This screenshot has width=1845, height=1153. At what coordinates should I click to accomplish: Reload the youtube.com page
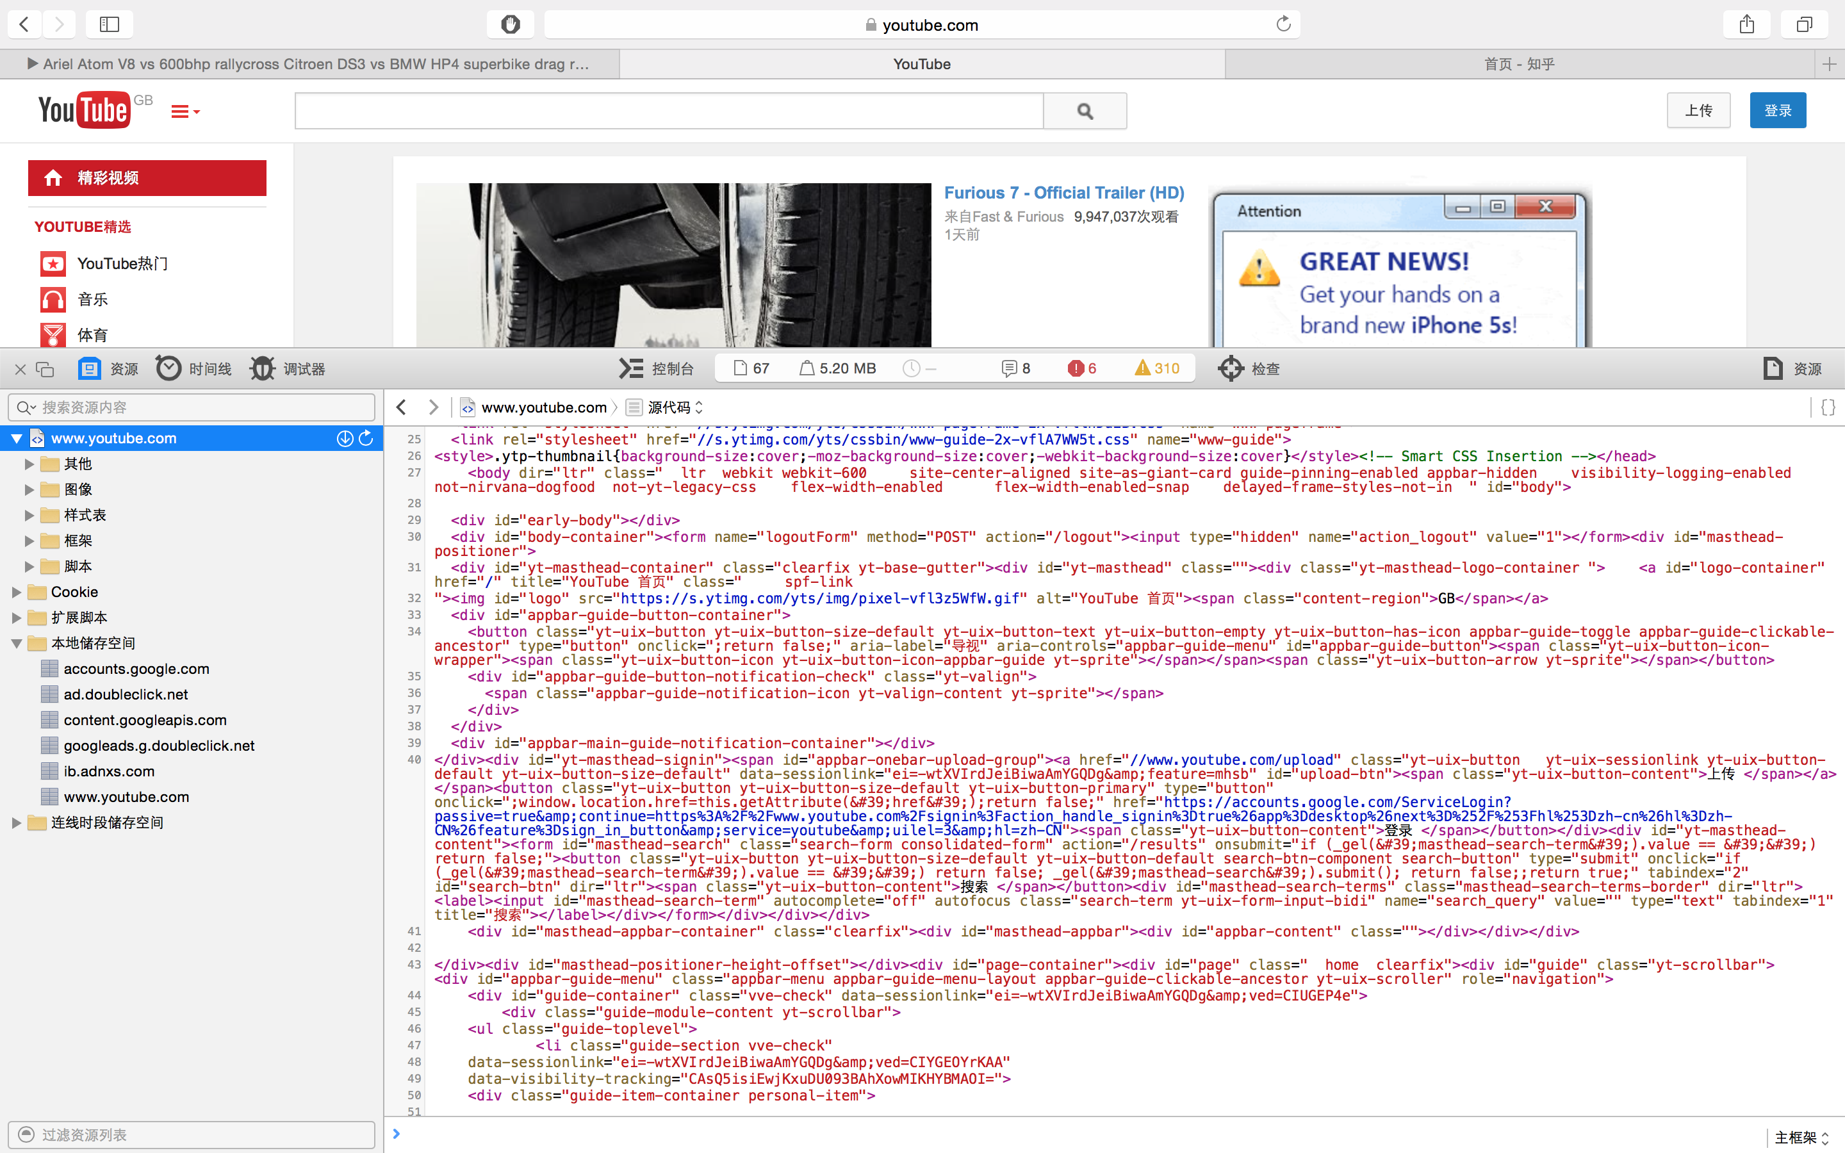click(x=1283, y=24)
